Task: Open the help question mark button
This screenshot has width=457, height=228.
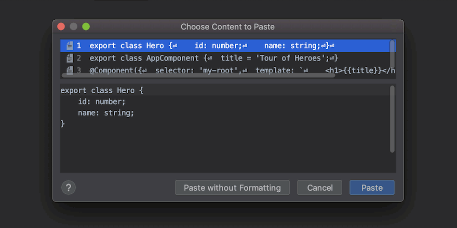Action: (69, 188)
